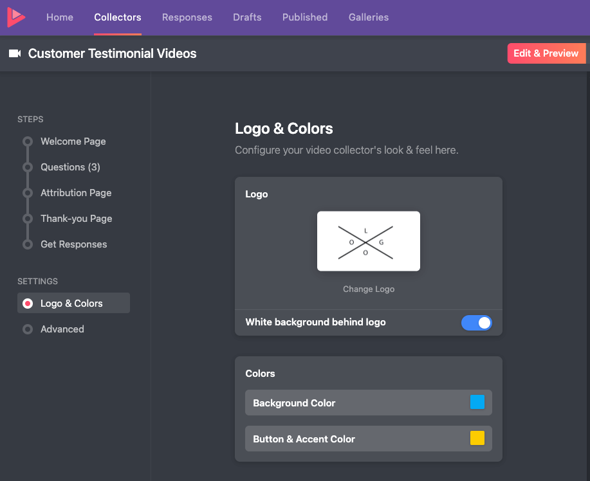
Task: Open Questions (3) step in sidebar
Action: pyautogui.click(x=70, y=167)
